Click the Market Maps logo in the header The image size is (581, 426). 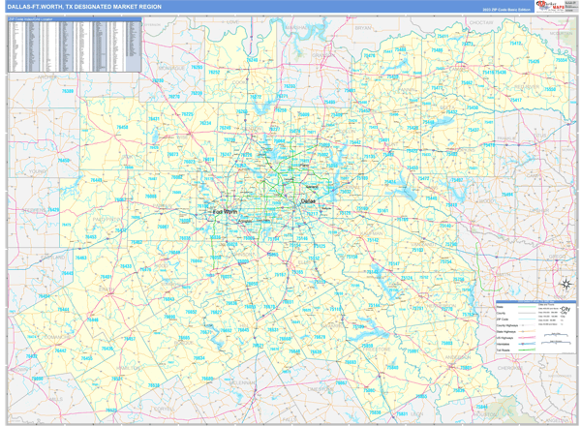550,6
